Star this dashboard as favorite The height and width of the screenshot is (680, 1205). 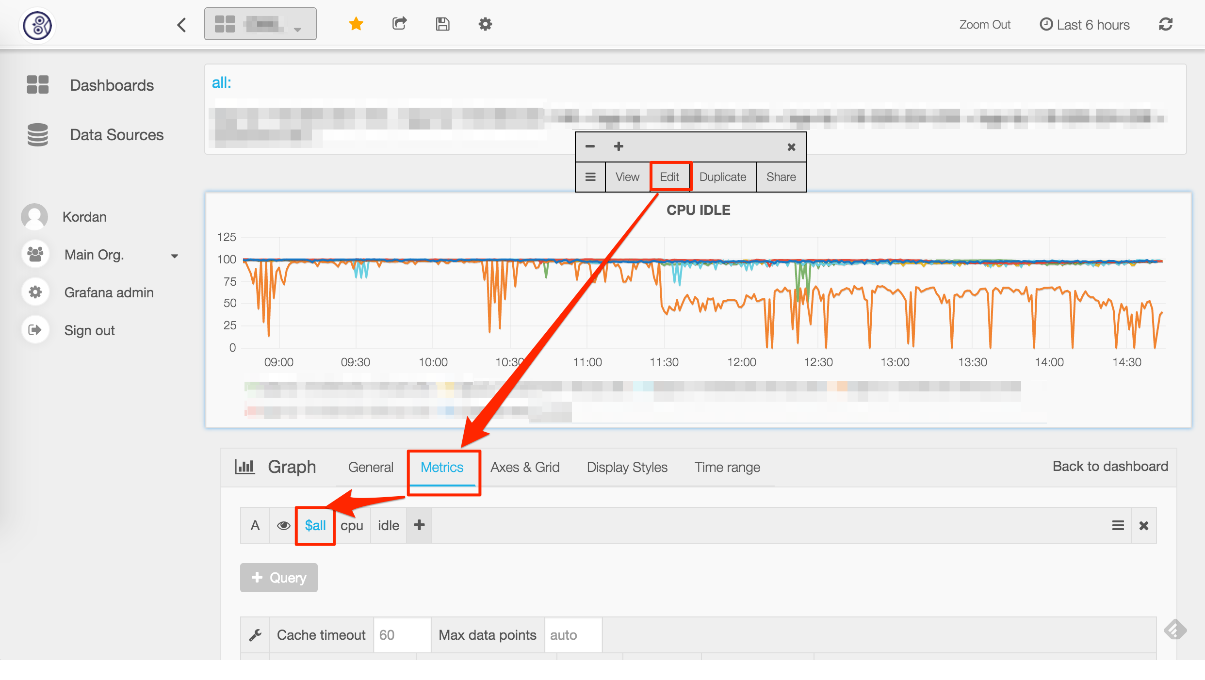click(356, 24)
